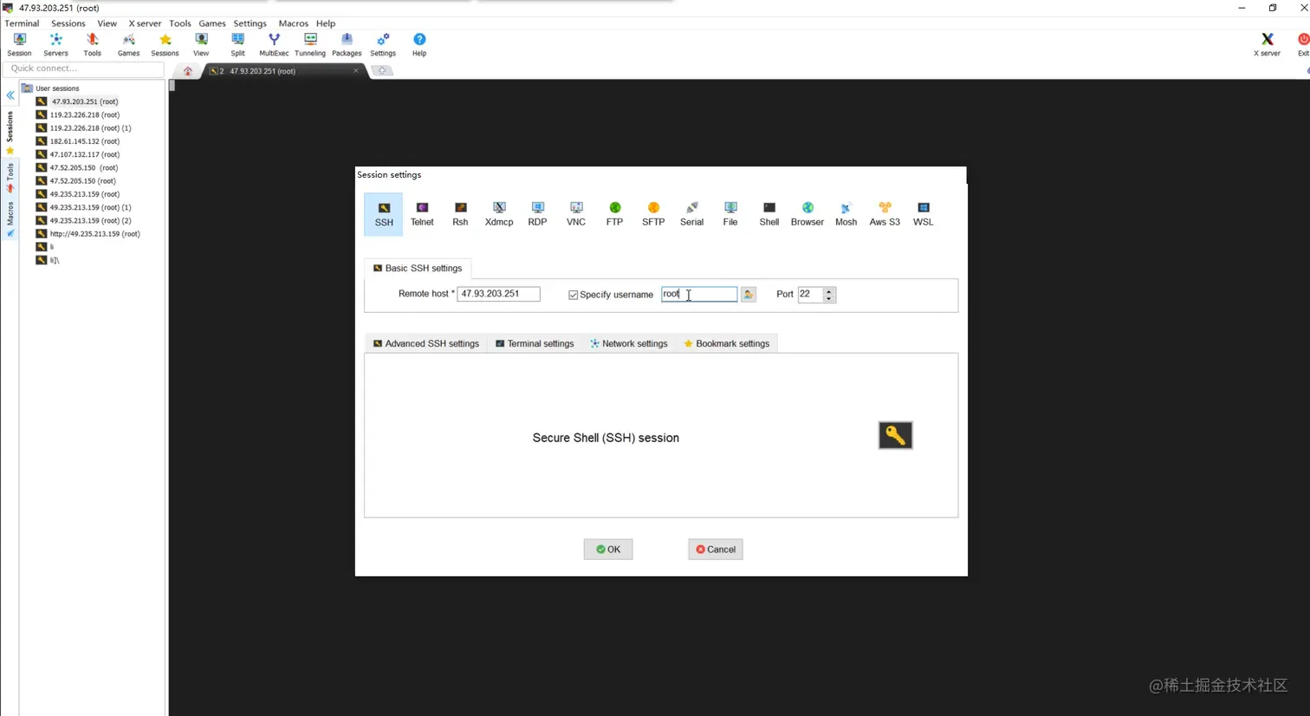Image resolution: width=1310 pixels, height=716 pixels.
Task: Open a new terminal tab
Action: click(x=382, y=71)
